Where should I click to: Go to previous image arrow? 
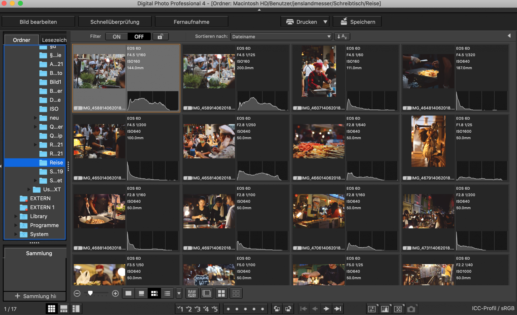pyautogui.click(x=315, y=309)
